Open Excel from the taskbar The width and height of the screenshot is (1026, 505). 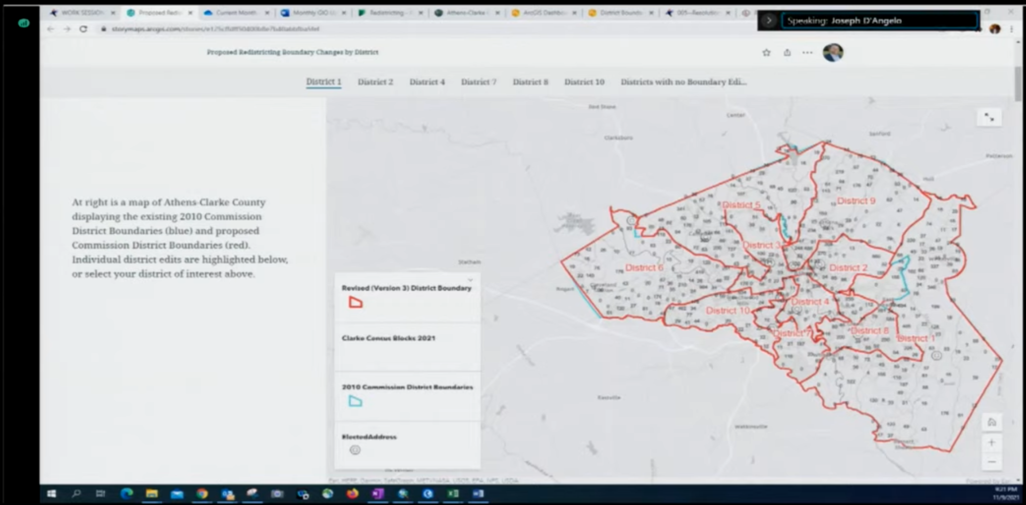coord(453,494)
